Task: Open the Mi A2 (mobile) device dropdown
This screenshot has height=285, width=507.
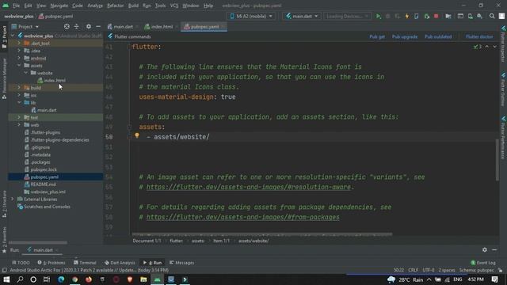Action: [x=251, y=16]
